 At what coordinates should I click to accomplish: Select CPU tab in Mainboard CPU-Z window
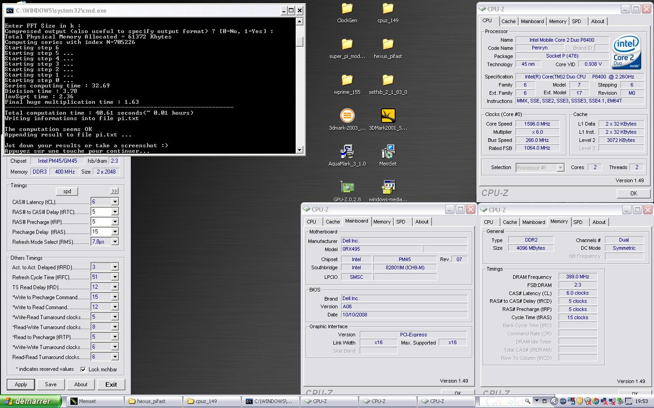coord(311,222)
